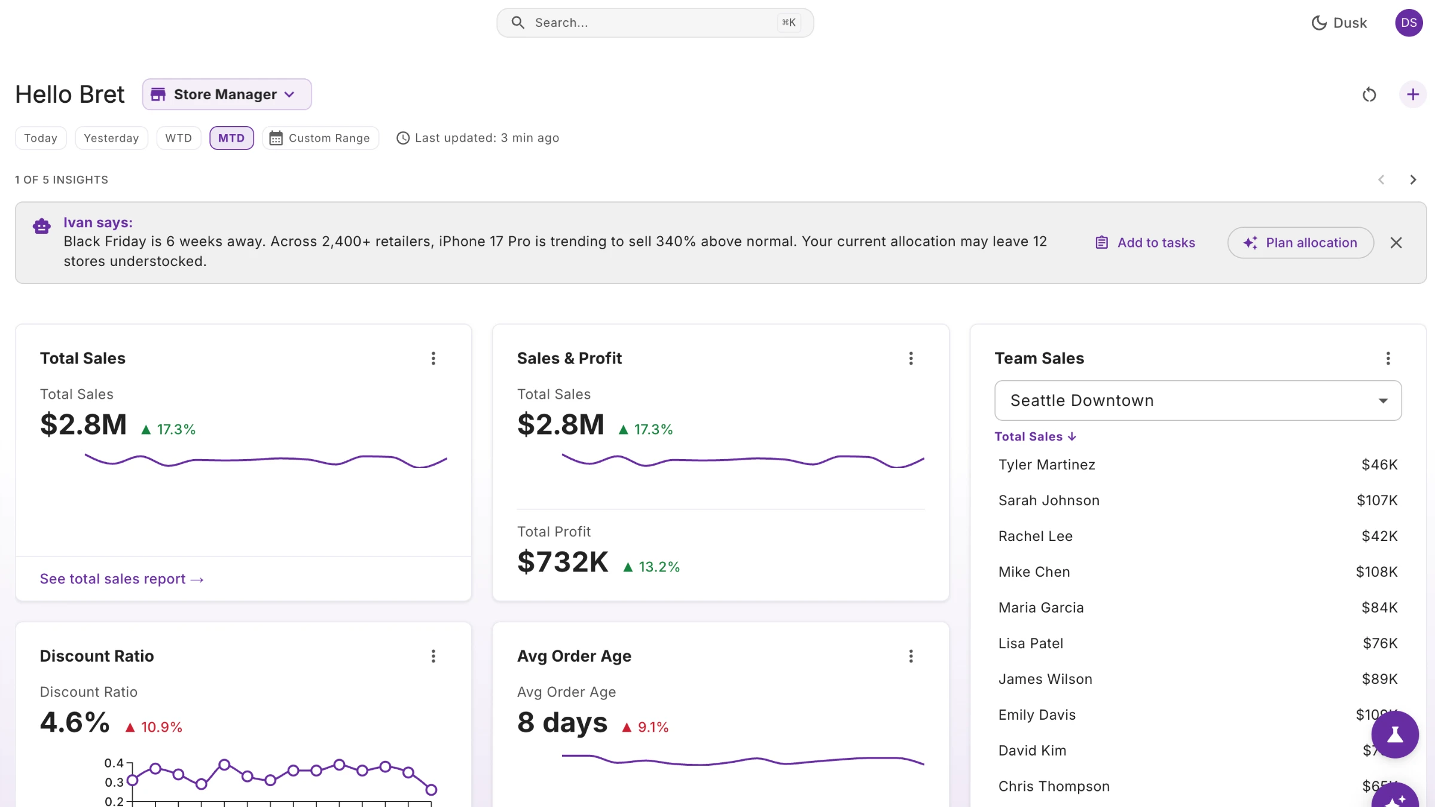Open the Store Manager role dropdown
The image size is (1435, 807).
click(x=227, y=94)
